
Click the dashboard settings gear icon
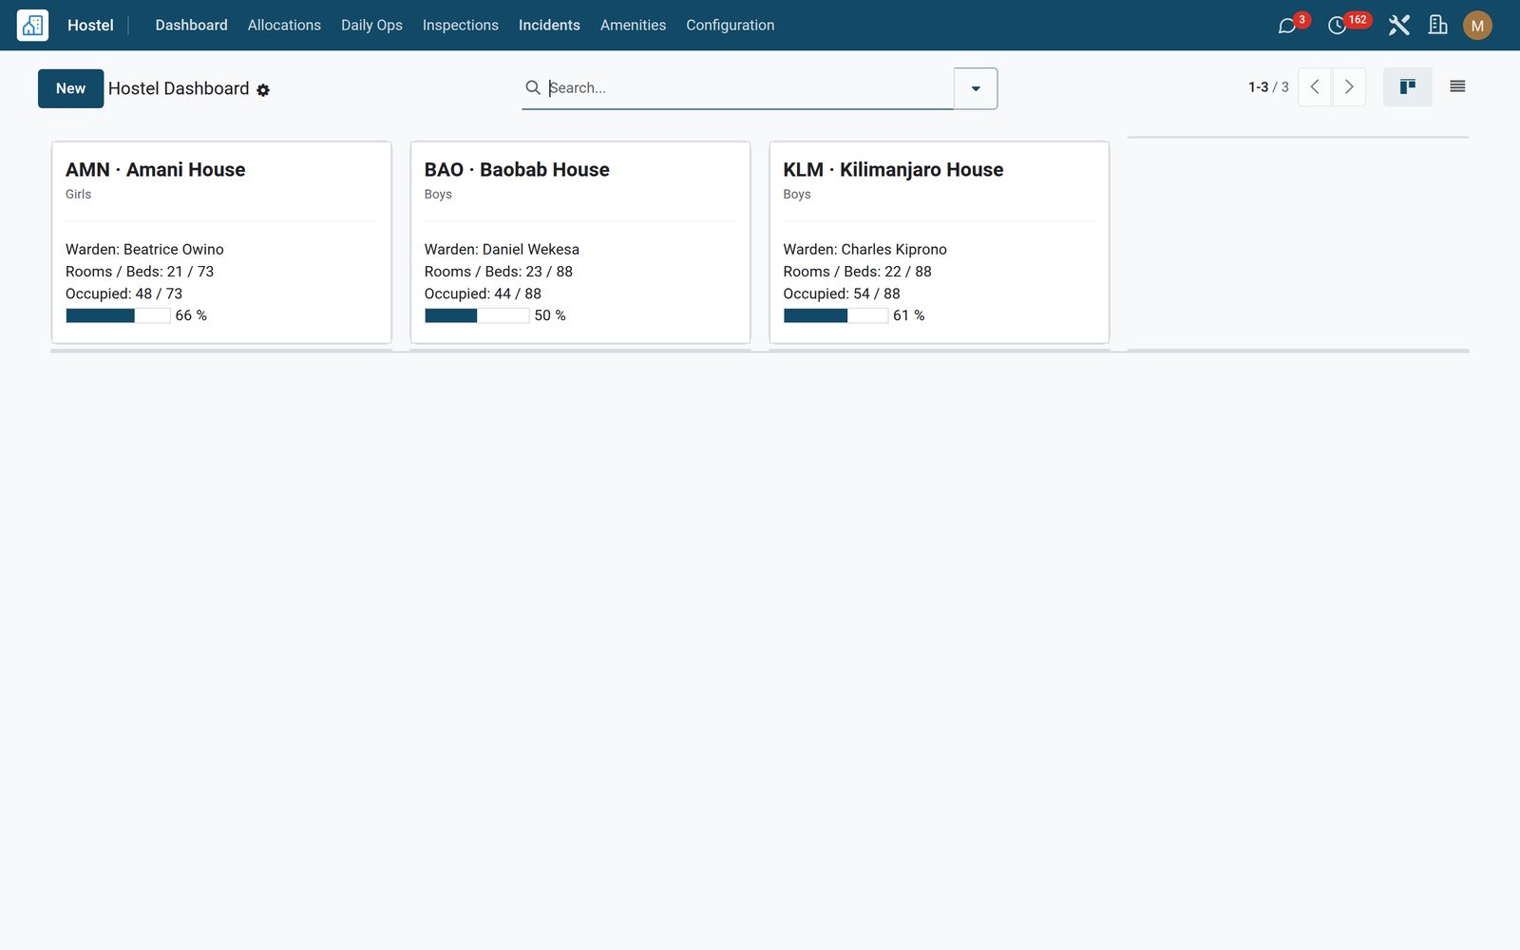point(263,90)
